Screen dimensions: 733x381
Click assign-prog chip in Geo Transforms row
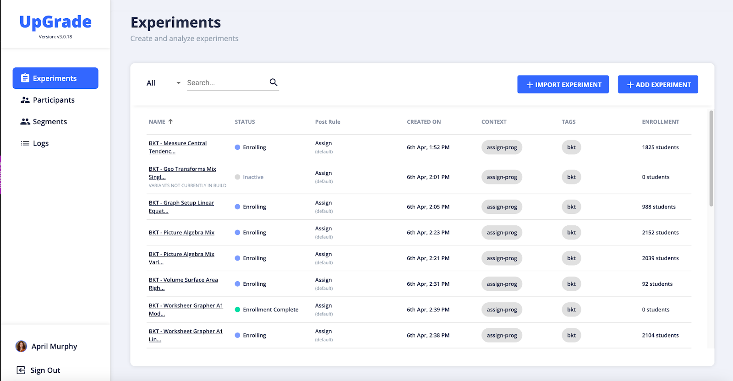(x=502, y=177)
